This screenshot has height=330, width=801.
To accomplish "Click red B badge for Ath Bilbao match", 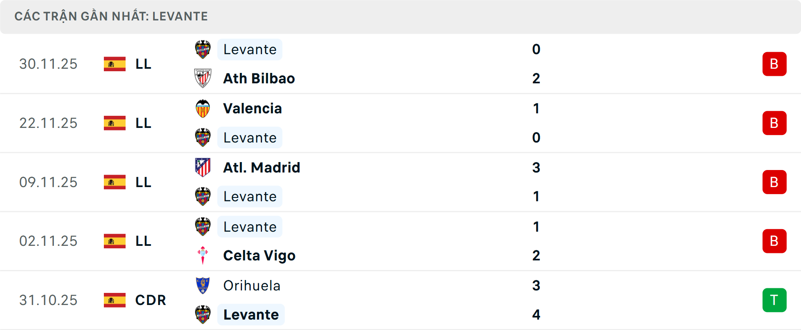I will coord(774,64).
